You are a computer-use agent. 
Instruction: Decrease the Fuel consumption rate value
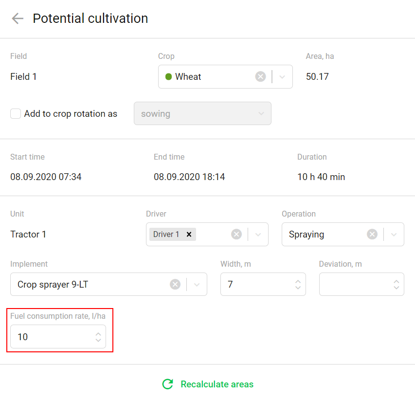pos(98,340)
